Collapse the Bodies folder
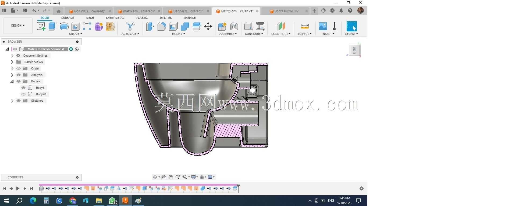Screen dimensions: 512x206 tap(12, 81)
